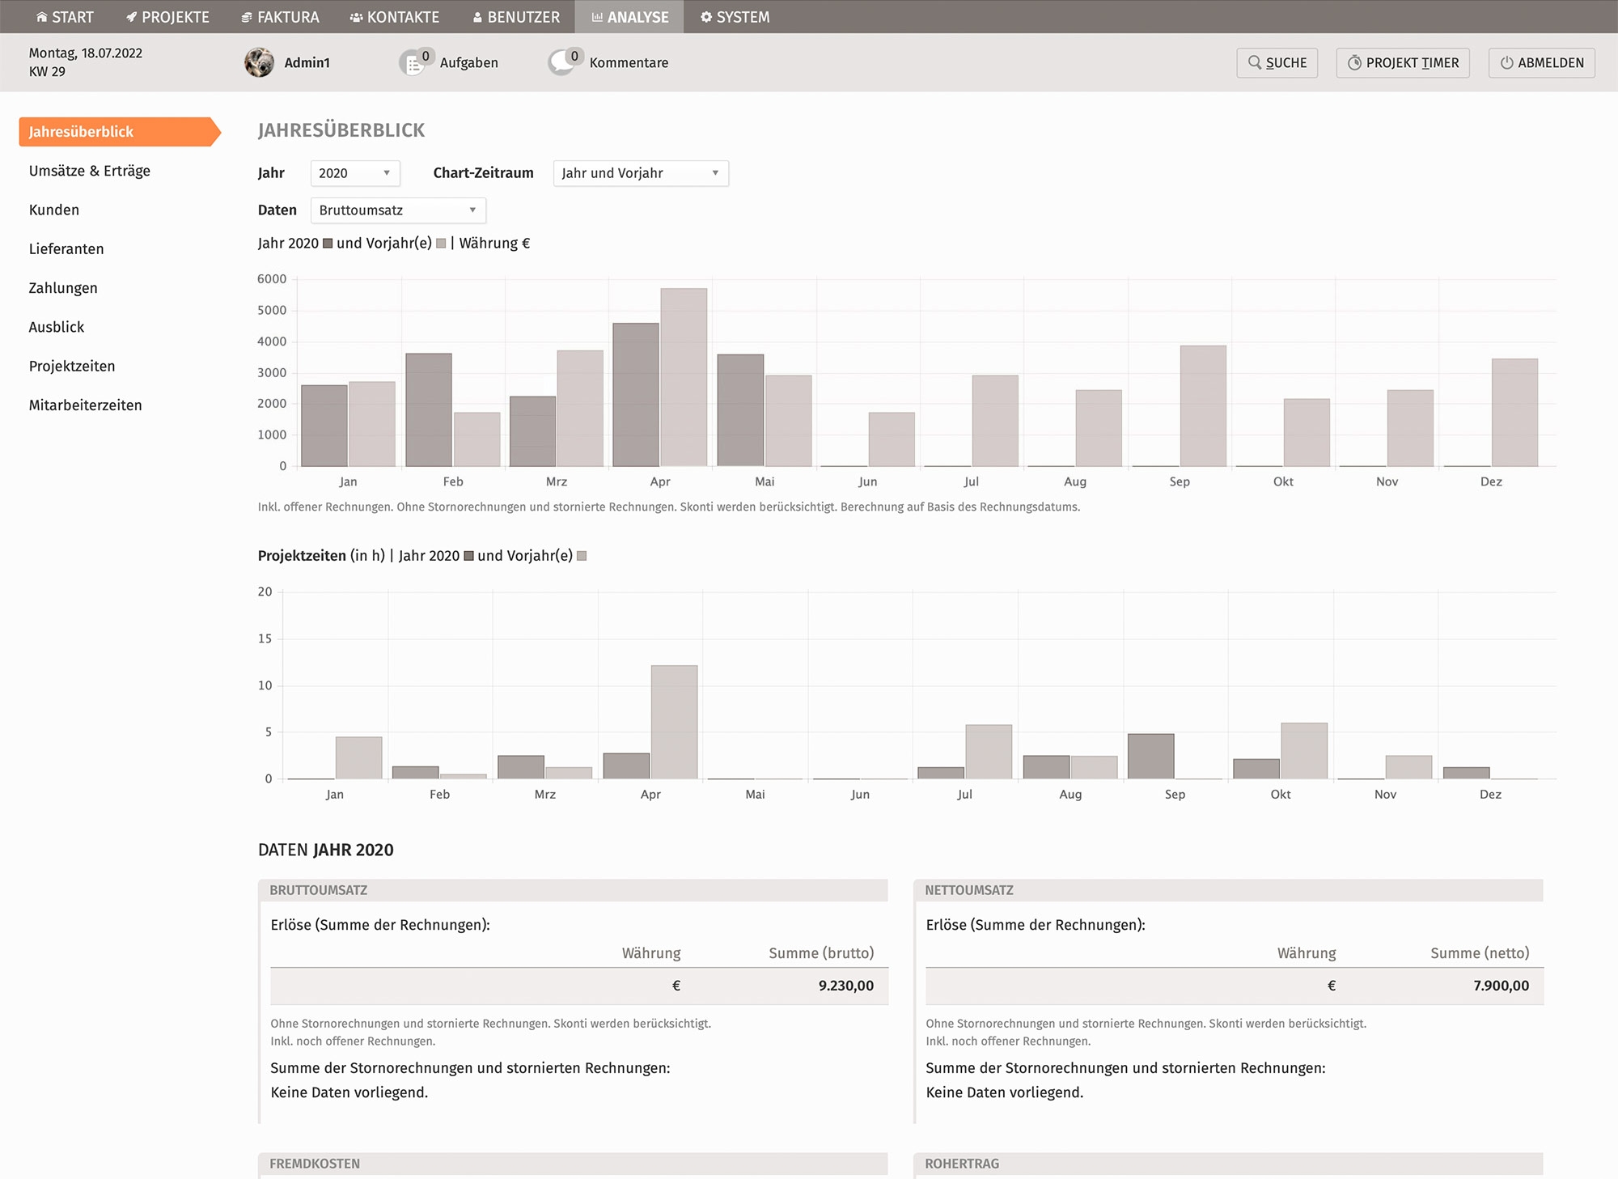This screenshot has width=1618, height=1179.
Task: Click the gear icon on SYSTEM
Action: click(x=706, y=17)
